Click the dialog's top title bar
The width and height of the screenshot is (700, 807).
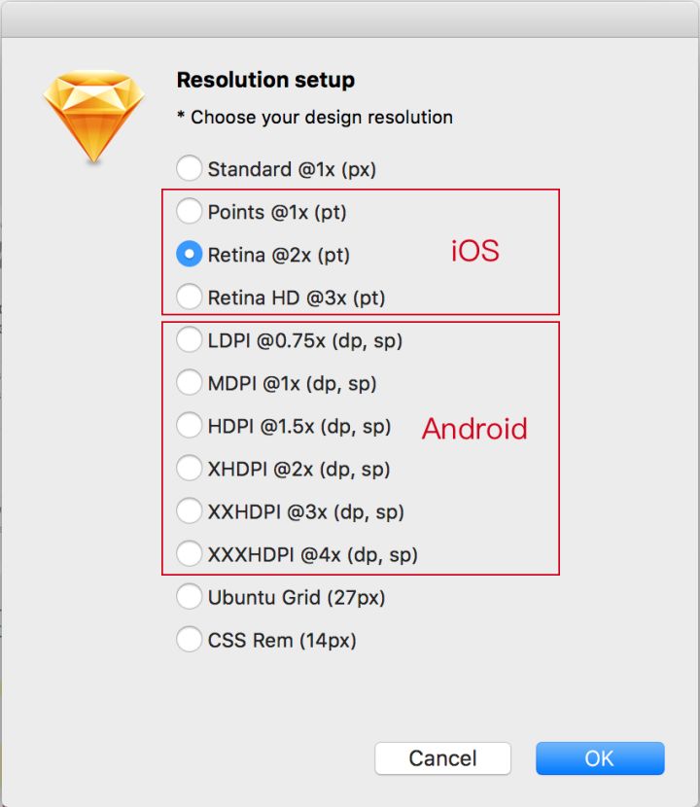(x=350, y=18)
